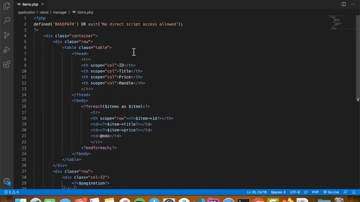The height and width of the screenshot is (202, 360).
Task: Show errors and warnings count panel
Action: [11, 192]
